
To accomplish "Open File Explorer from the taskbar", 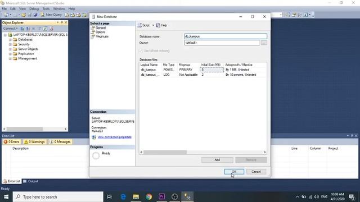I will pos(136,197).
